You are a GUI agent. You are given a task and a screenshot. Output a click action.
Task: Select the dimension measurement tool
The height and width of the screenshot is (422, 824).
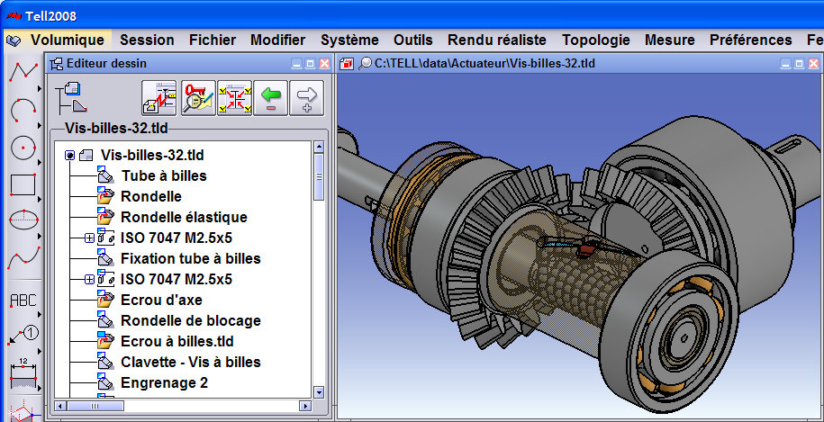pos(22,370)
